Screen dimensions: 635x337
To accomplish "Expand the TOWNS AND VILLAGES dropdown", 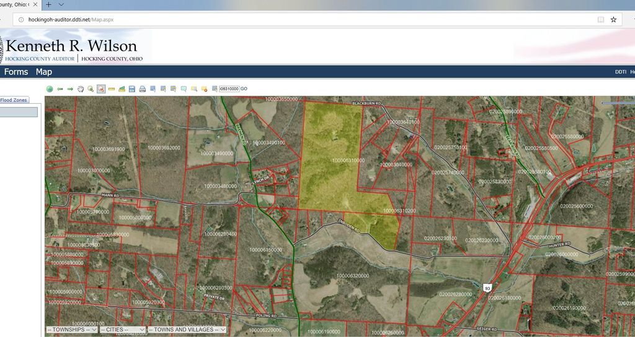I will [x=187, y=330].
